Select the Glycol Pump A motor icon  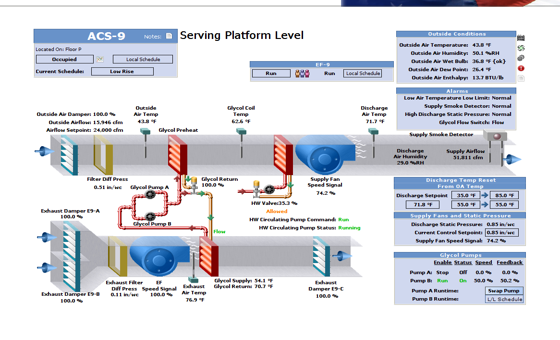coord(150,194)
